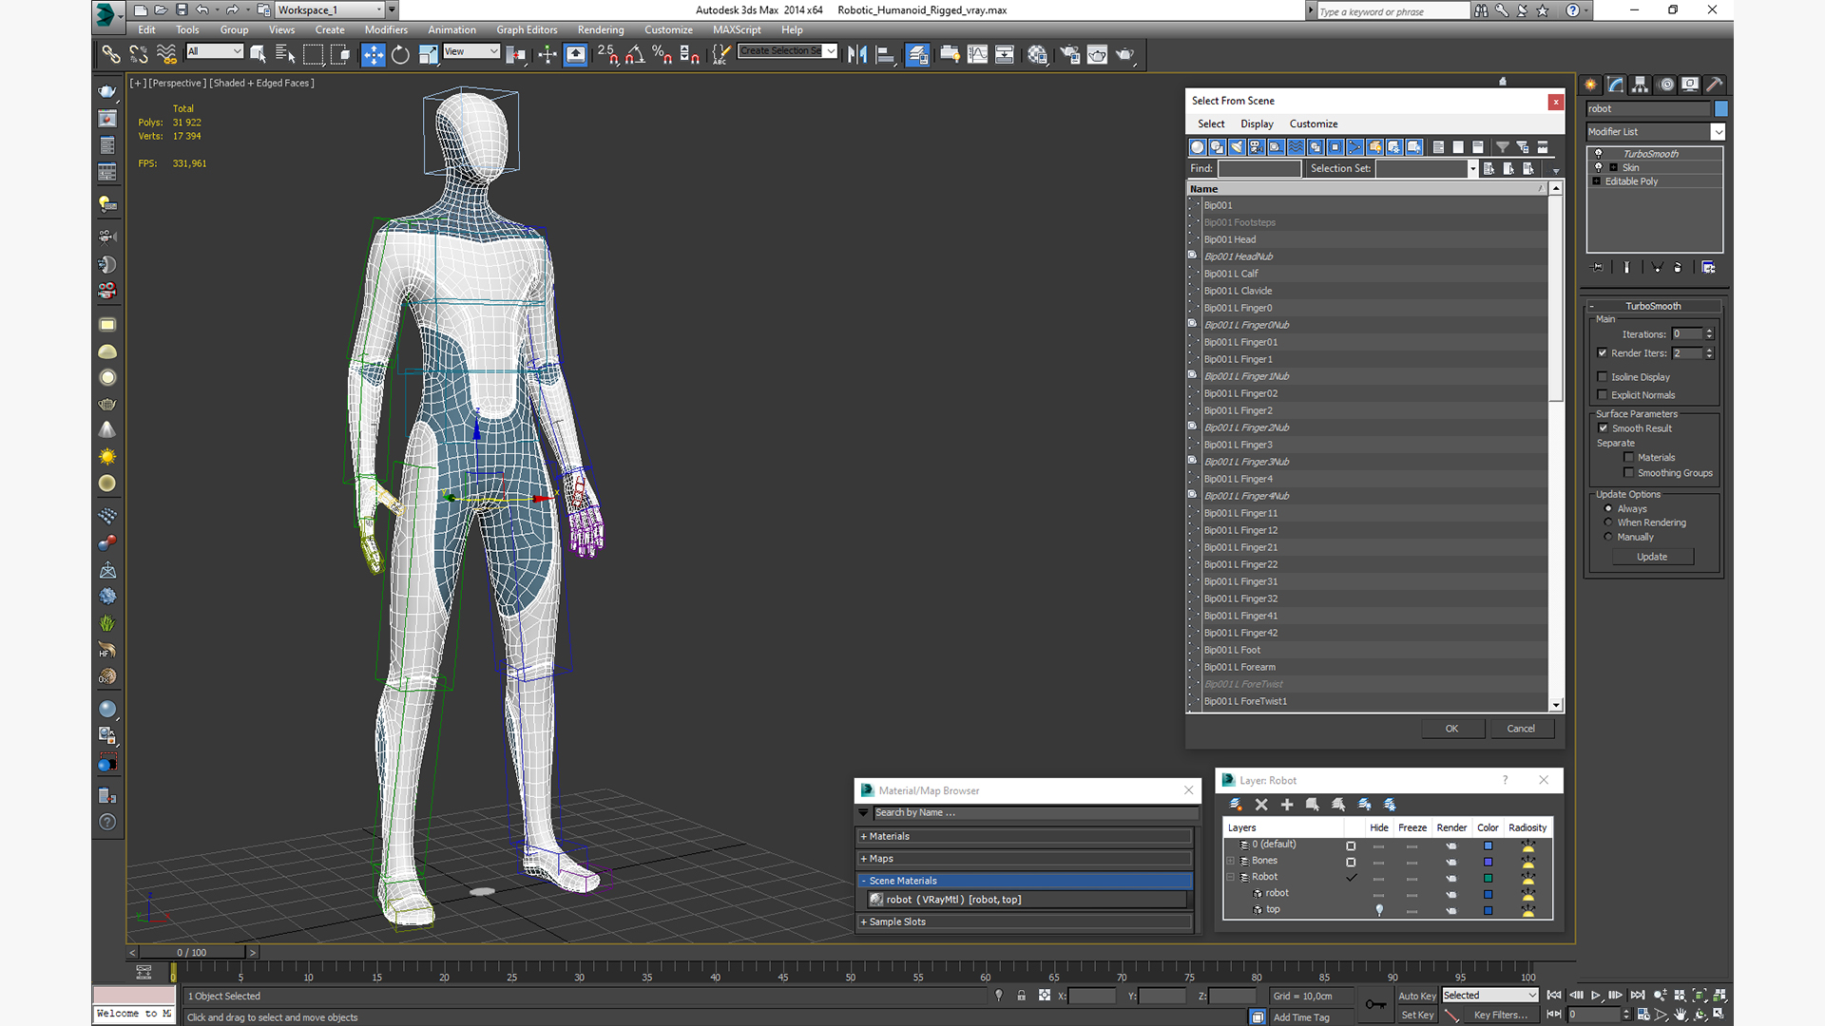Select the Manually update radio option

pos(1608,537)
